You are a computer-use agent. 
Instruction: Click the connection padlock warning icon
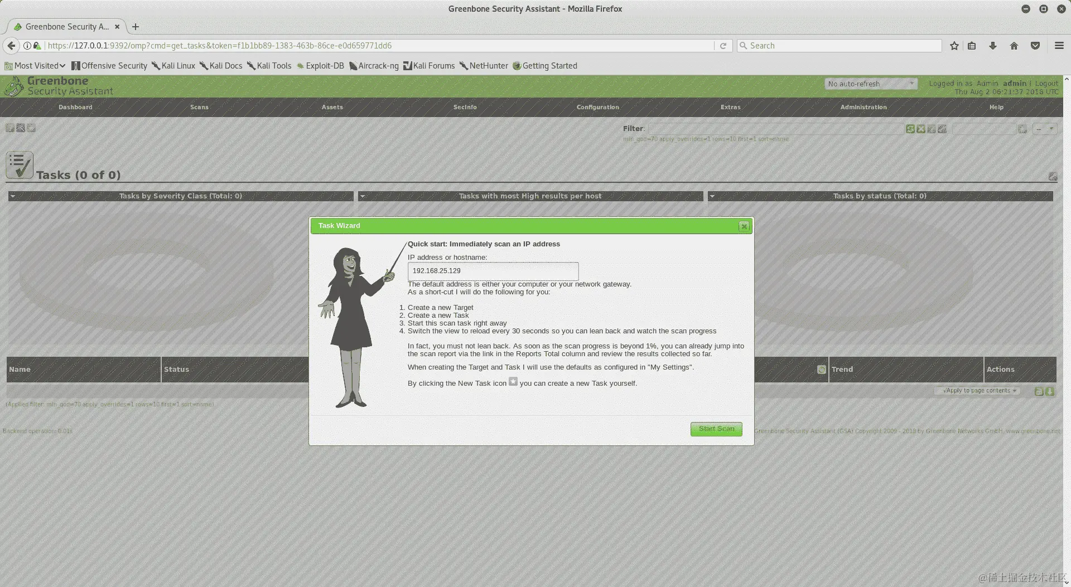(37, 46)
